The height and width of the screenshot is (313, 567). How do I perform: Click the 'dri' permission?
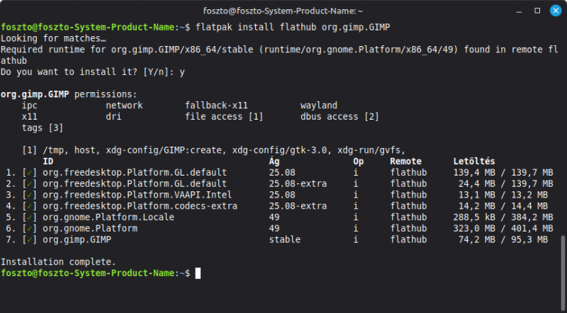click(x=113, y=117)
